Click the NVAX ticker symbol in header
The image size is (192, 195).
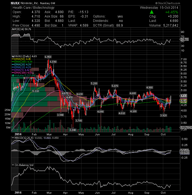click(15, 3)
